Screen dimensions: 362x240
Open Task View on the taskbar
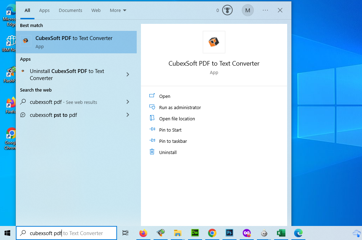pos(125,233)
